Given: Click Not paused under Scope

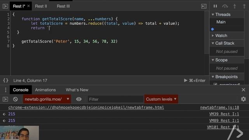Looking at the screenshot, I should (x=227, y=68).
